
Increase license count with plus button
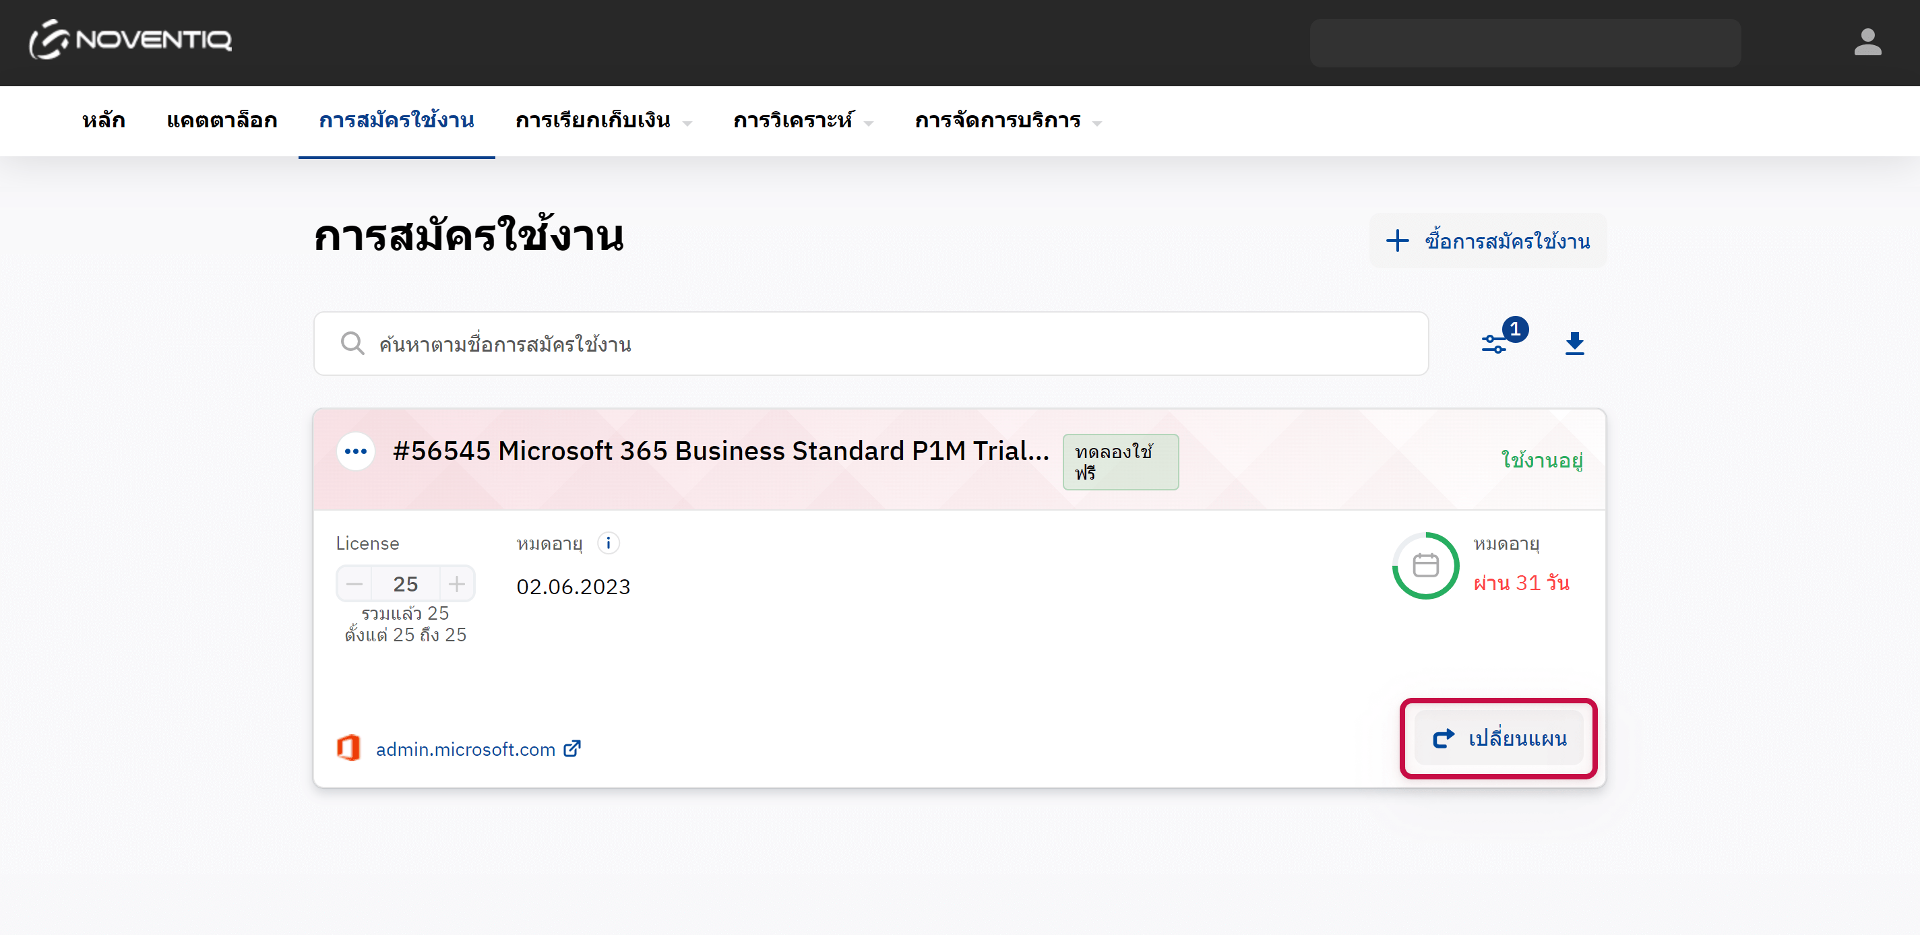457,583
